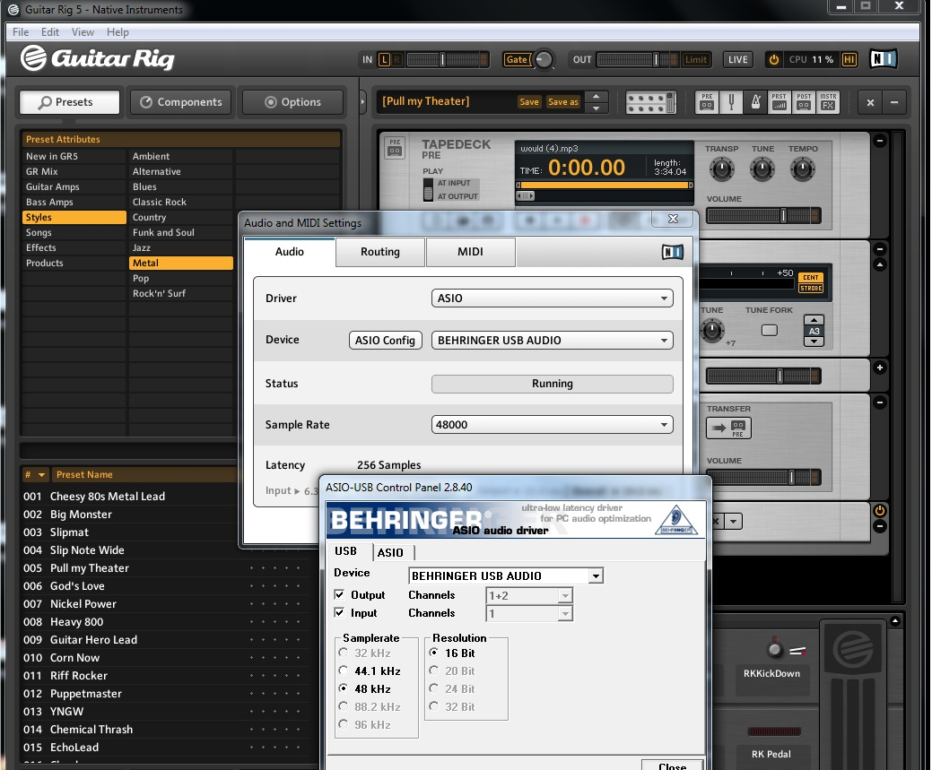Screen dimensions: 932x770
Task: Select the 44.1 kHz samplerate radio button
Action: pyautogui.click(x=344, y=671)
